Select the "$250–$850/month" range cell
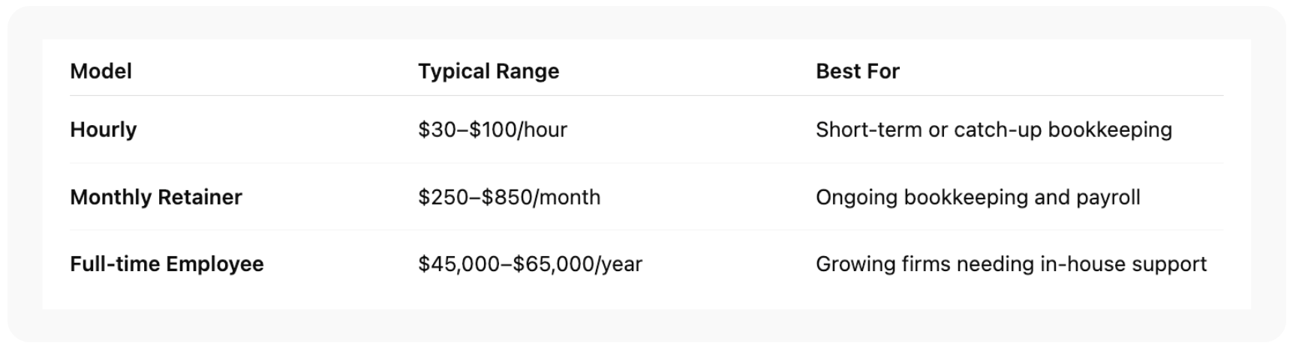This screenshot has height=349, width=1293. point(509,197)
